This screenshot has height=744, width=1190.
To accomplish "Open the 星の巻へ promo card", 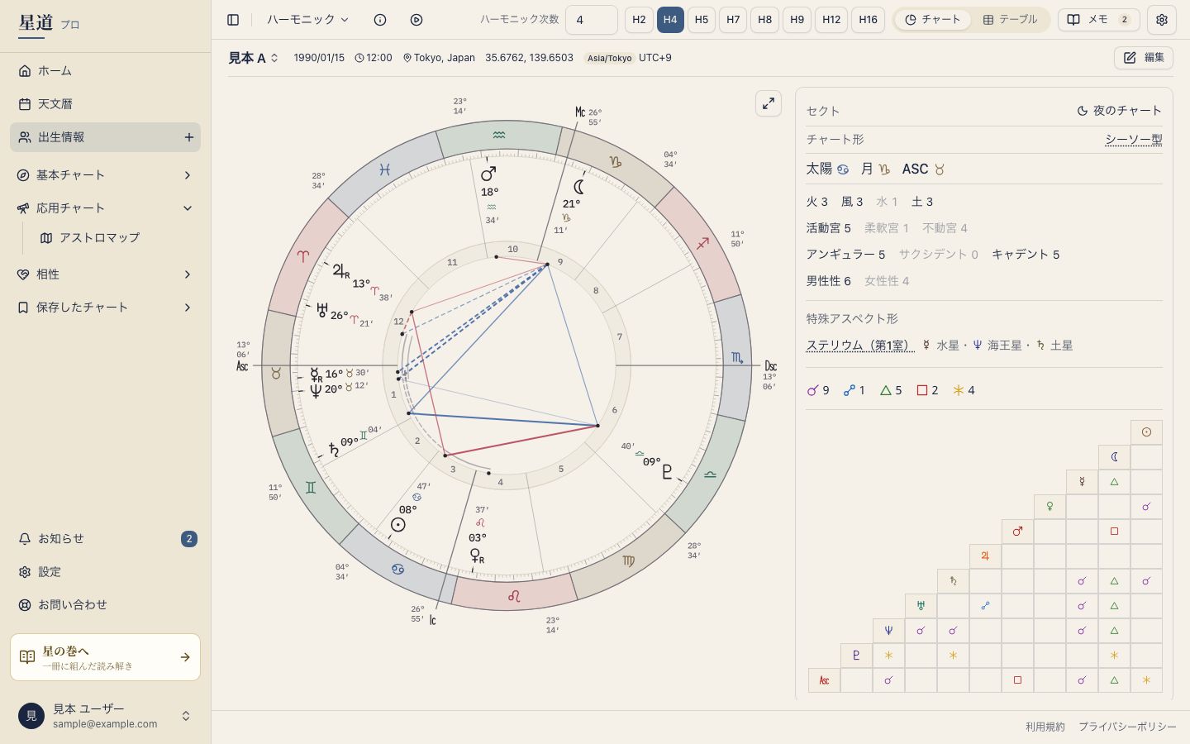I will [x=106, y=657].
